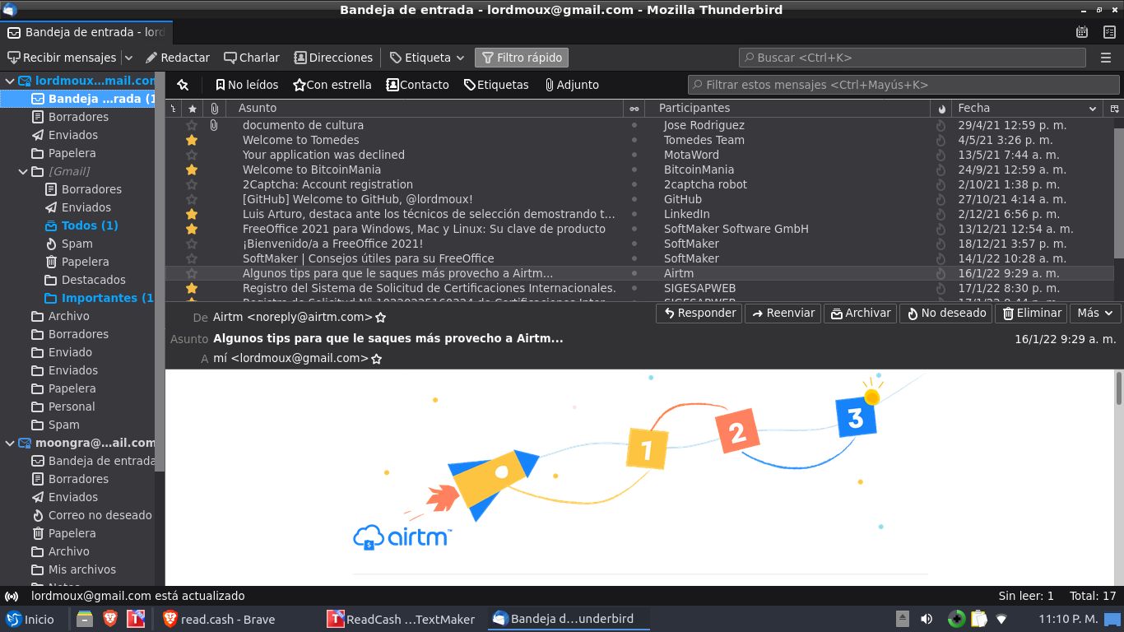The width and height of the screenshot is (1124, 632).
Task: Click Recibir mensajes button
Action: (62, 58)
